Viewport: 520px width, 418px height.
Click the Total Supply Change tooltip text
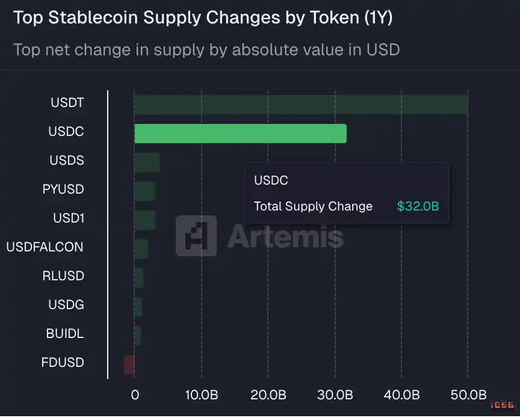[313, 206]
